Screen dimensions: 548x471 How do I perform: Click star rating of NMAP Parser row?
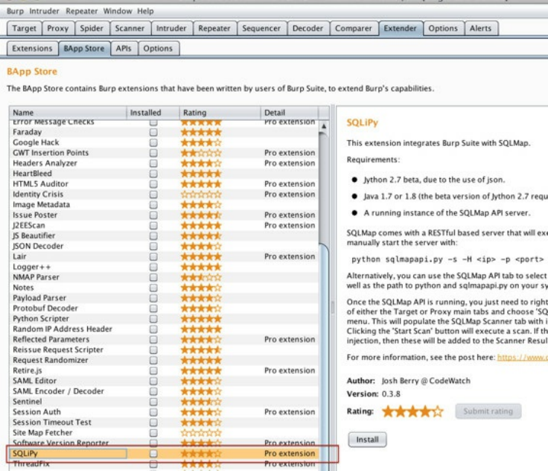201,277
